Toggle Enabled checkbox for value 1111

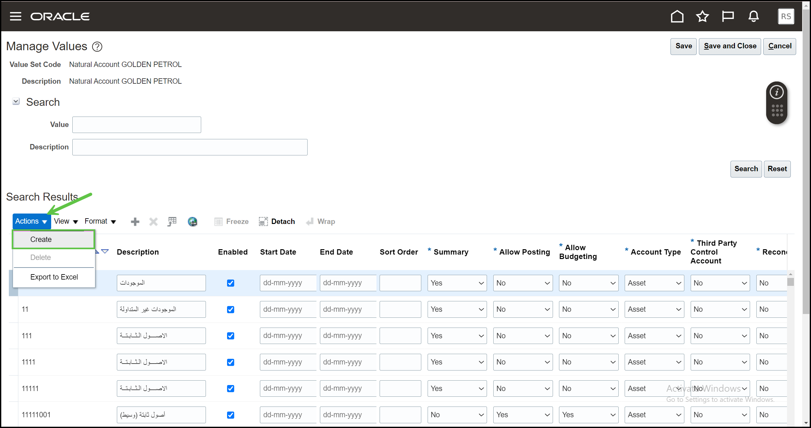pos(231,362)
